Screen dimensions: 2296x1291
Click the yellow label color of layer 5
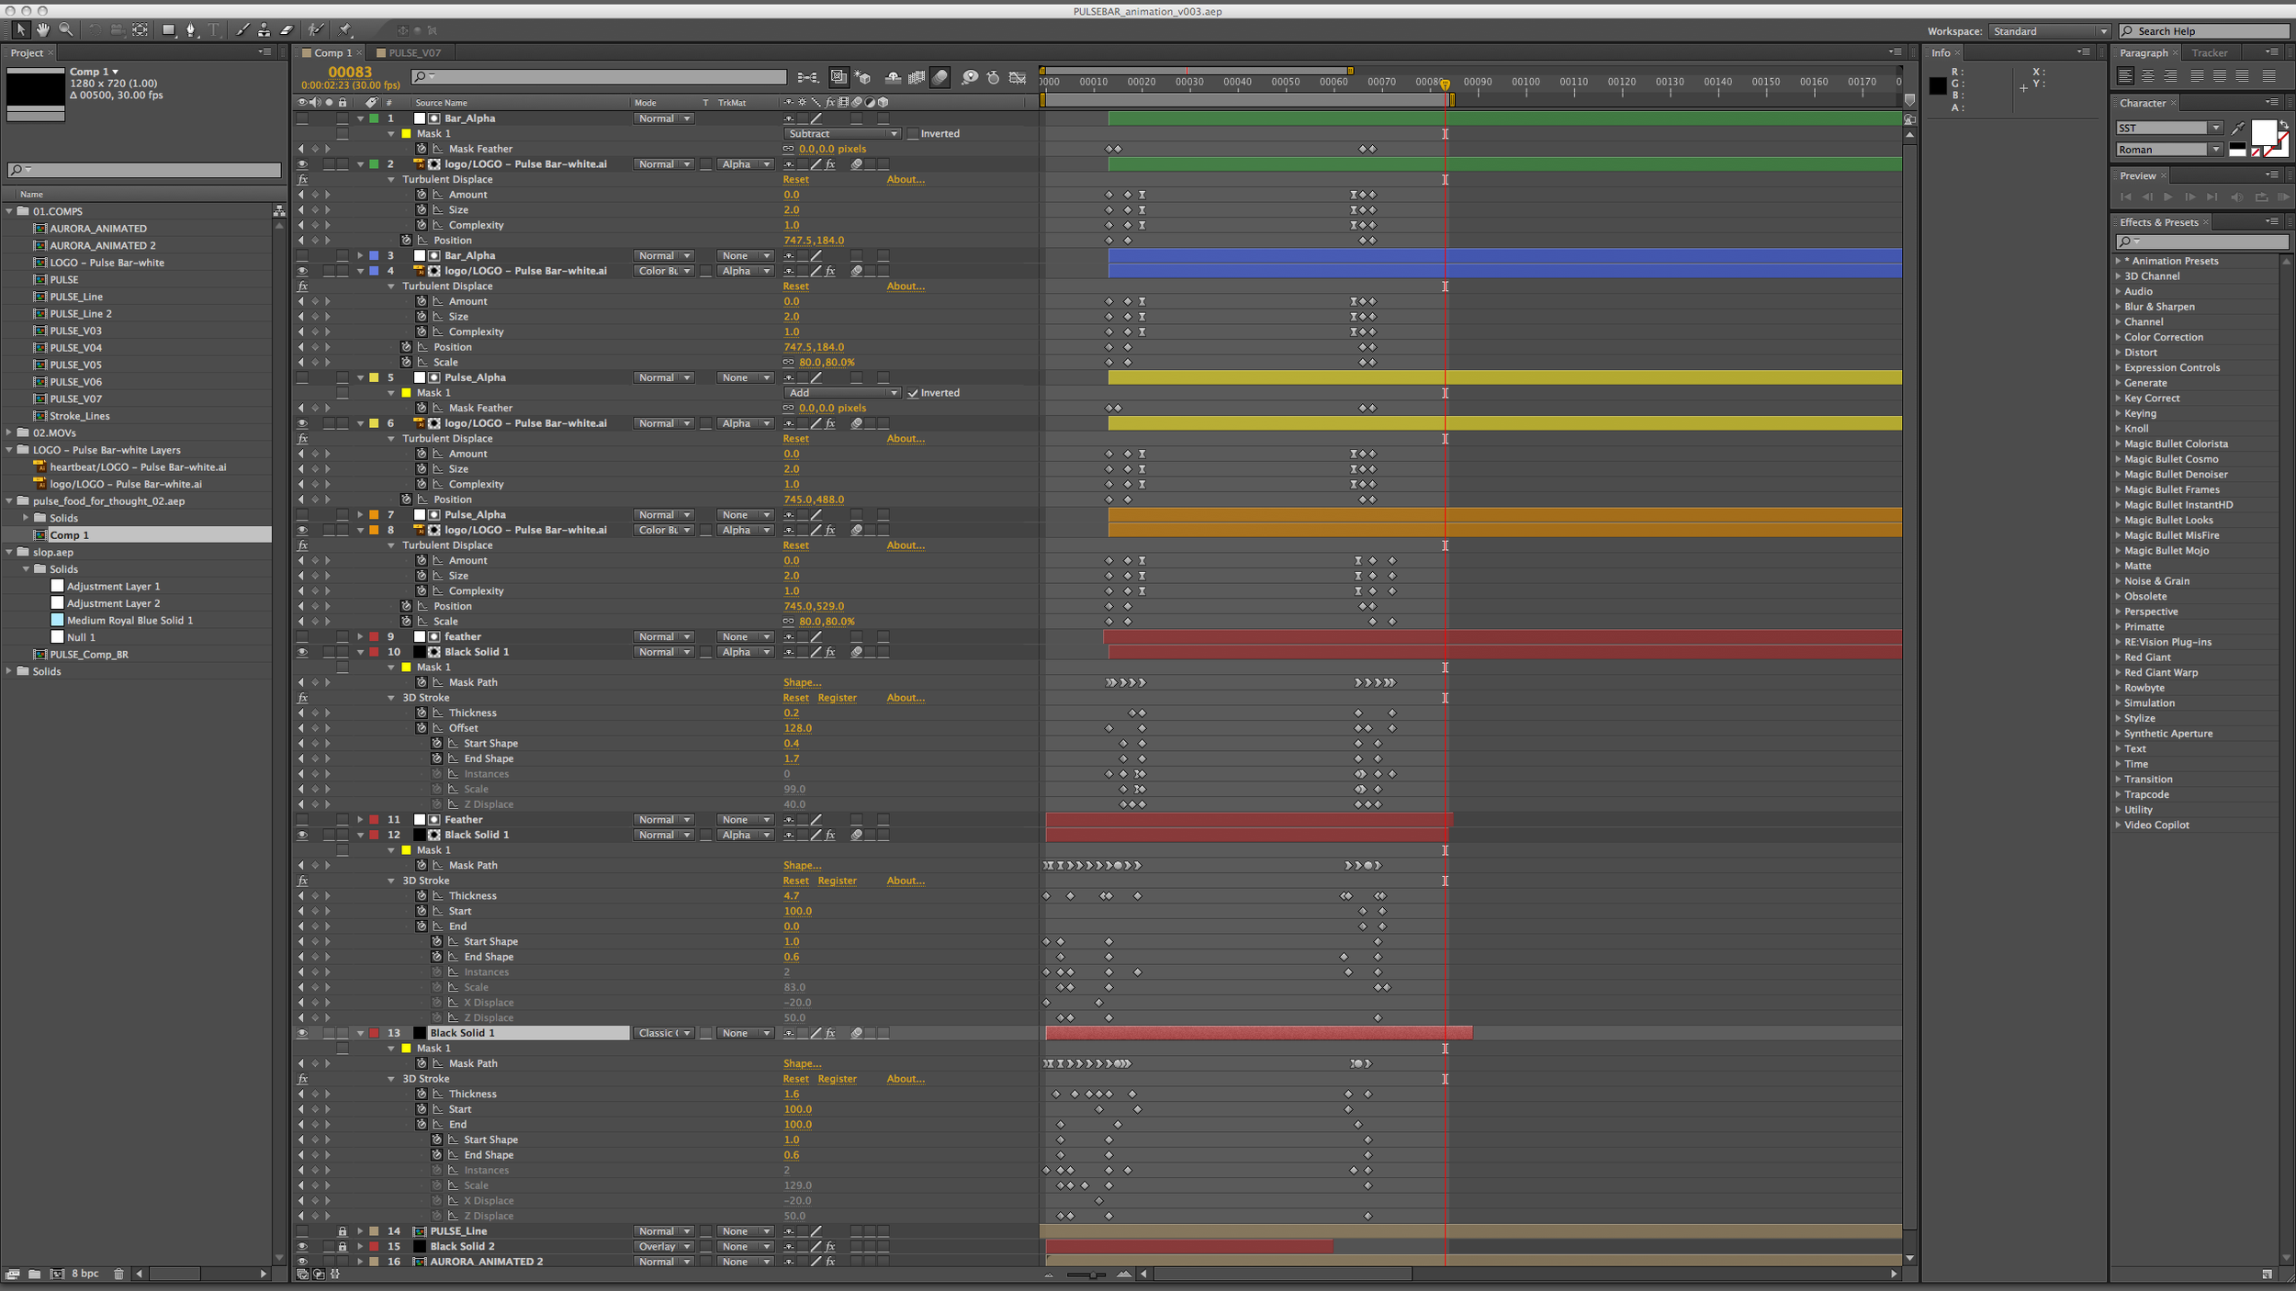pyautogui.click(x=374, y=377)
